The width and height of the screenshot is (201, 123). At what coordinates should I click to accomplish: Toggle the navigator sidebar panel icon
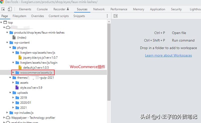coord(115,16)
